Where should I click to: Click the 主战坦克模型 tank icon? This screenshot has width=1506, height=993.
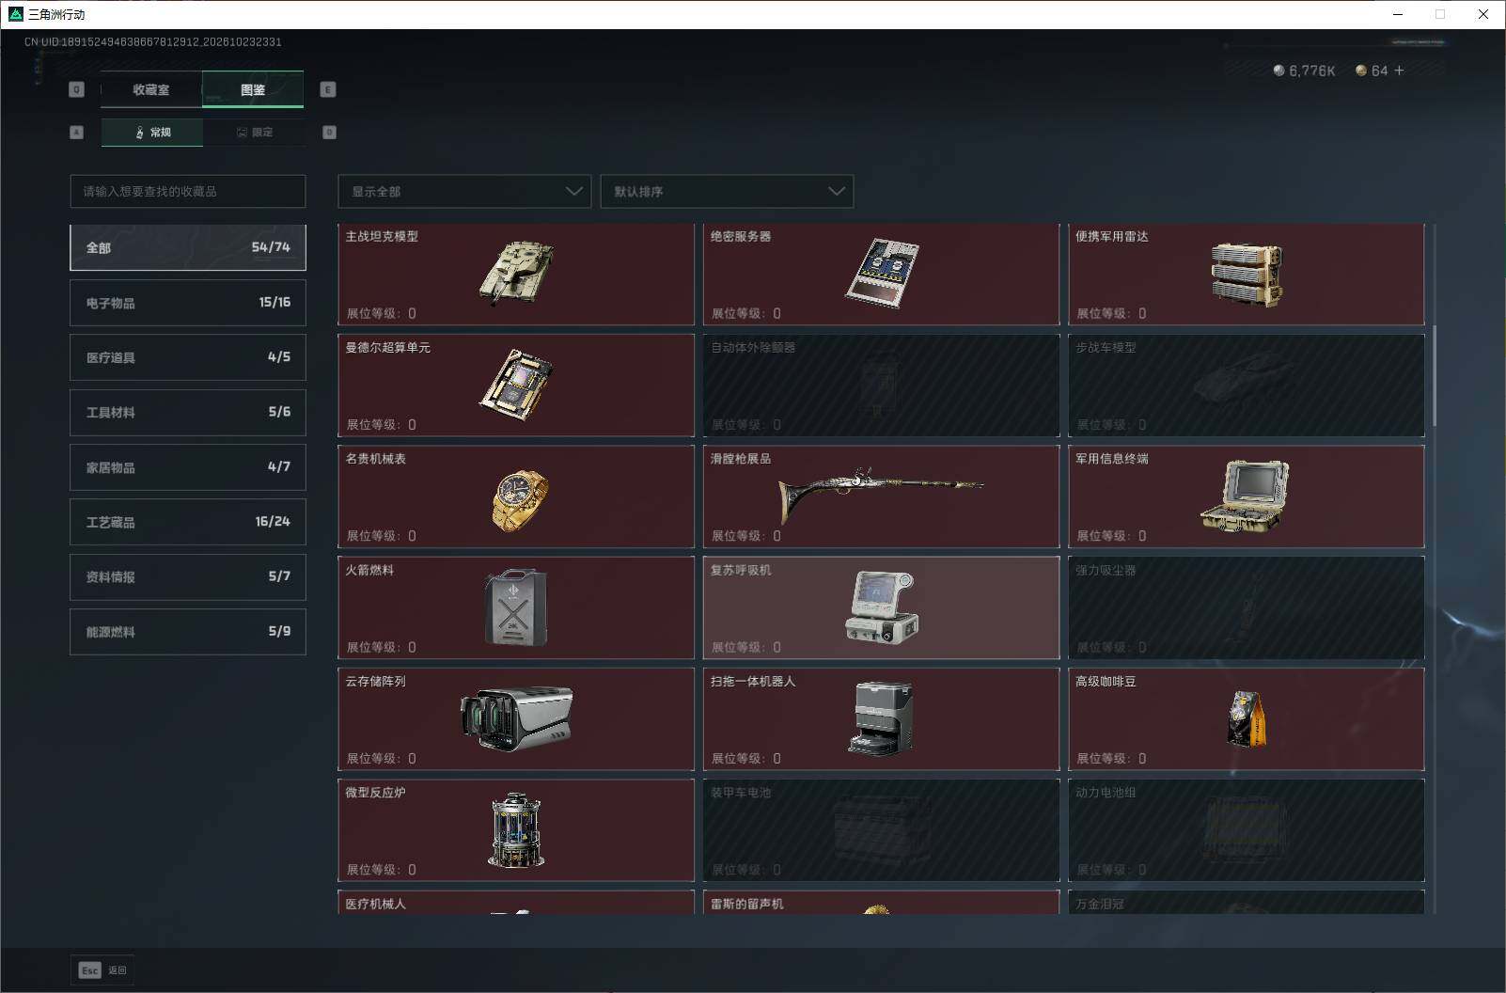[x=516, y=274]
